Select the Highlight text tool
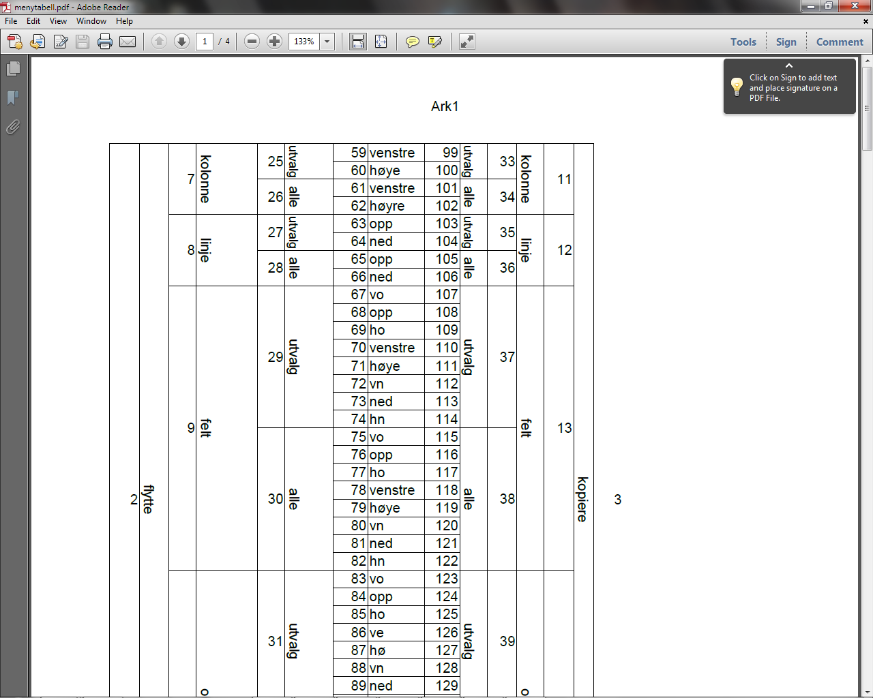The height and width of the screenshot is (698, 873). (x=434, y=42)
